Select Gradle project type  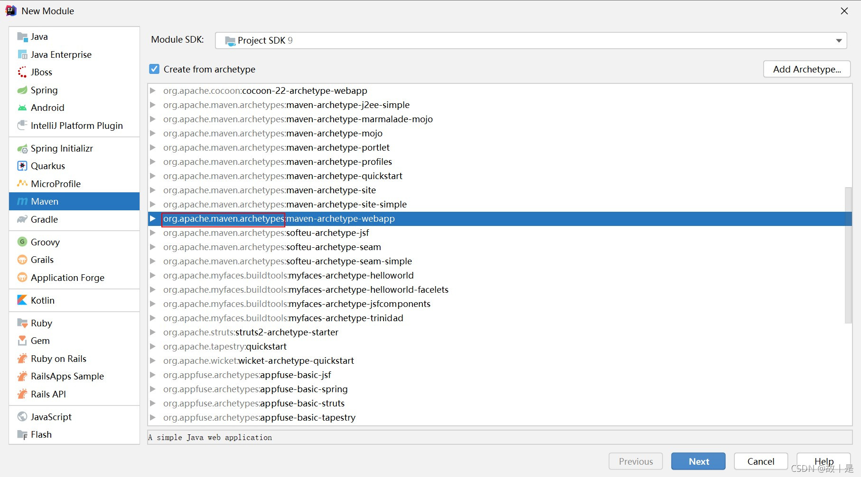74,219
